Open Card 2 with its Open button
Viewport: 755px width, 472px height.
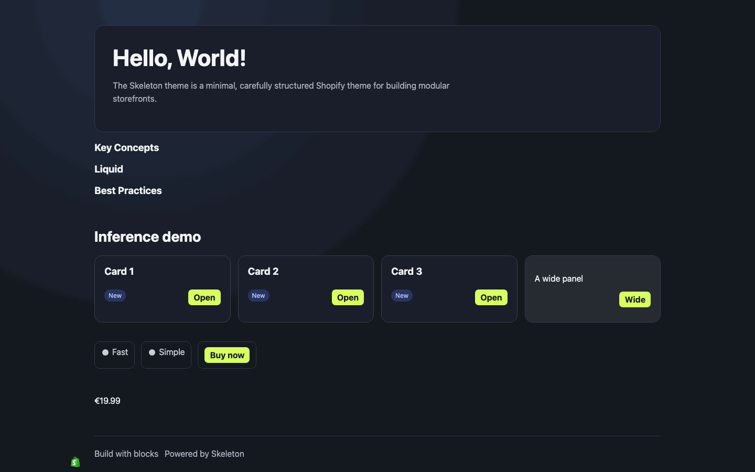point(348,297)
